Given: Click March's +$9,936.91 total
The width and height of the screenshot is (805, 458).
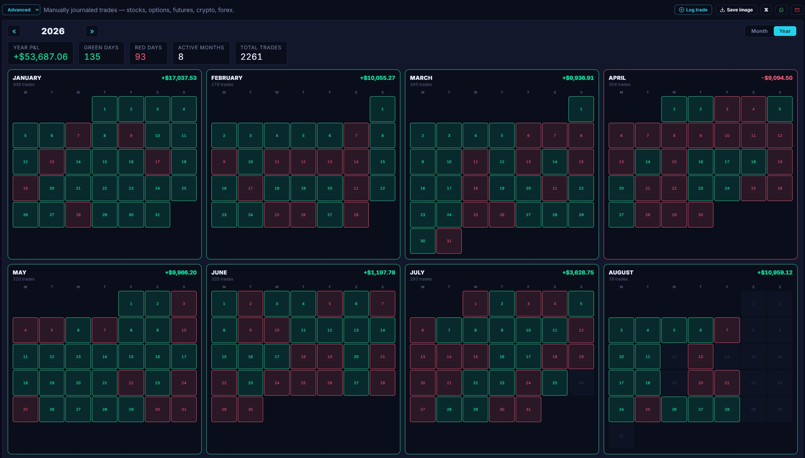Looking at the screenshot, I should 578,78.
